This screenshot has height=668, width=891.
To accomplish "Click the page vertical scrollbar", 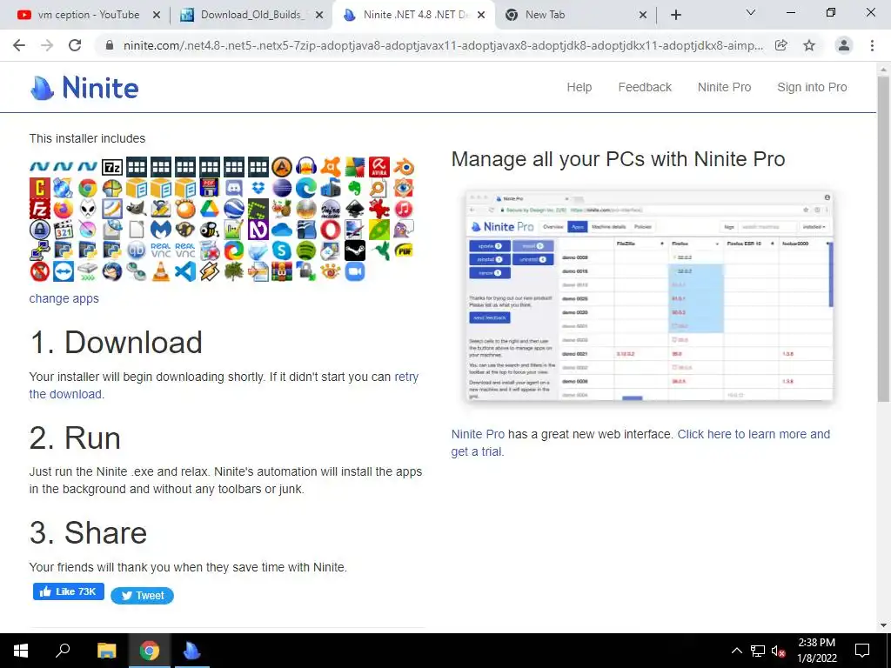I will 883,238.
